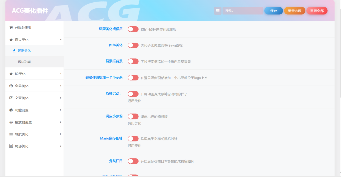Click the ACG美化插件 header title
341x177 pixels.
pyautogui.click(x=30, y=10)
